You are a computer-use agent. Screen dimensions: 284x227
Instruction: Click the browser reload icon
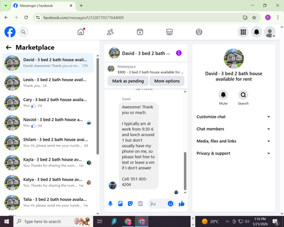click(x=26, y=18)
